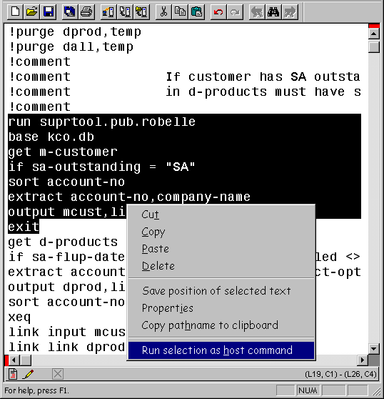This screenshot has height=399, width=384.
Task: Click the Open folder toolbar icon
Action: coord(31,11)
